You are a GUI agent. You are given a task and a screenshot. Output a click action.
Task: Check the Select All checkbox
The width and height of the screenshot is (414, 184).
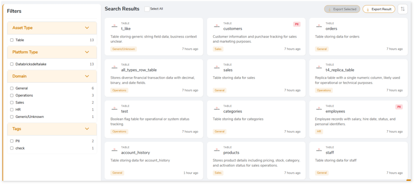click(147, 9)
